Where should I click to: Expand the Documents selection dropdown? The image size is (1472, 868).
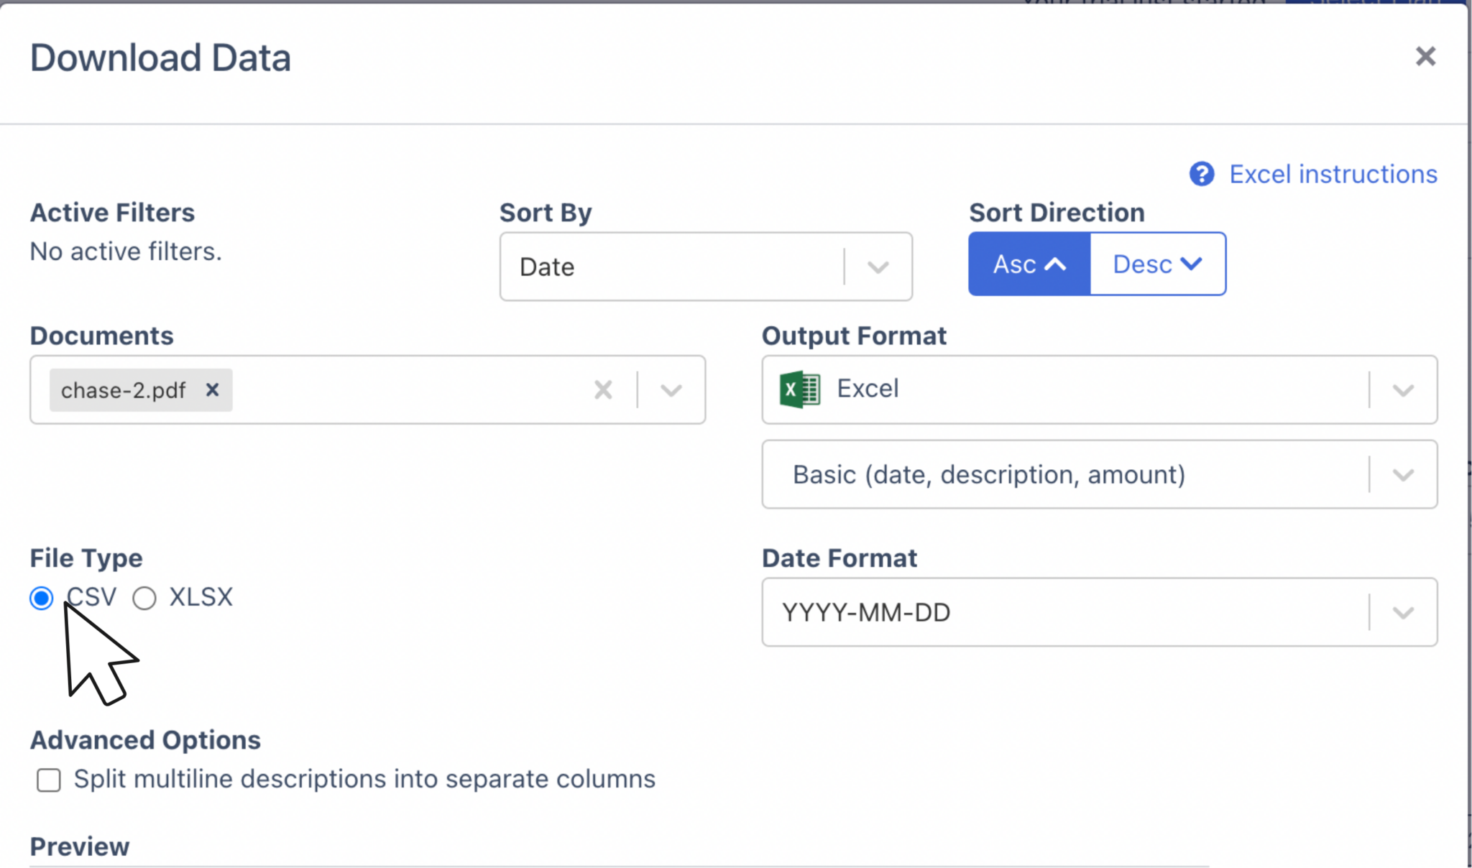tap(671, 389)
